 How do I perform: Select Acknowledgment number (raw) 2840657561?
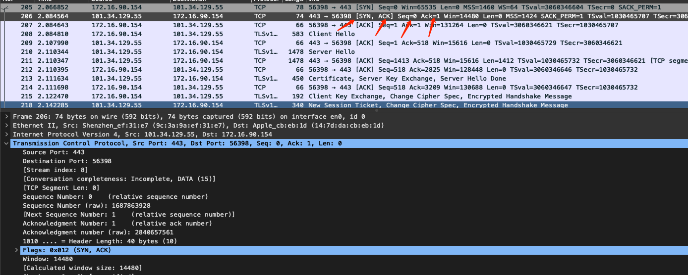coord(98,232)
